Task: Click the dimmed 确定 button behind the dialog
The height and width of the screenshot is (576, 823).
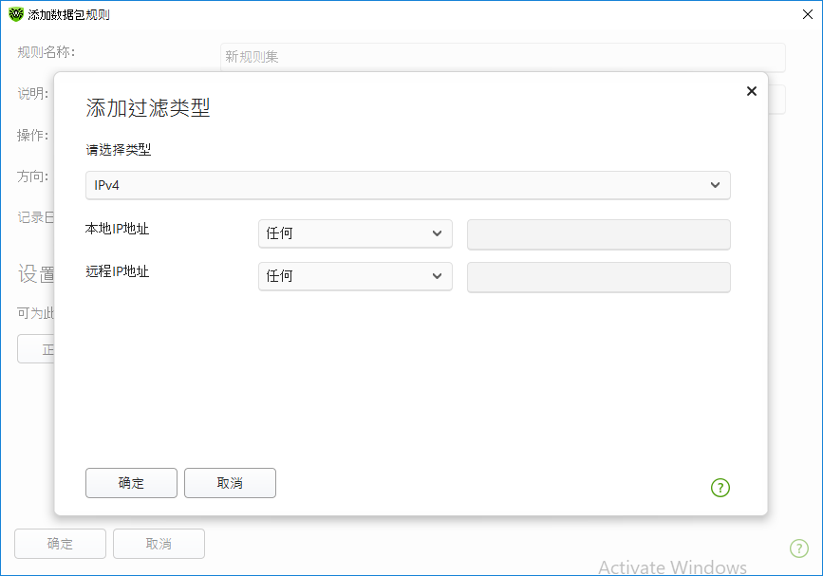Action: [x=60, y=544]
